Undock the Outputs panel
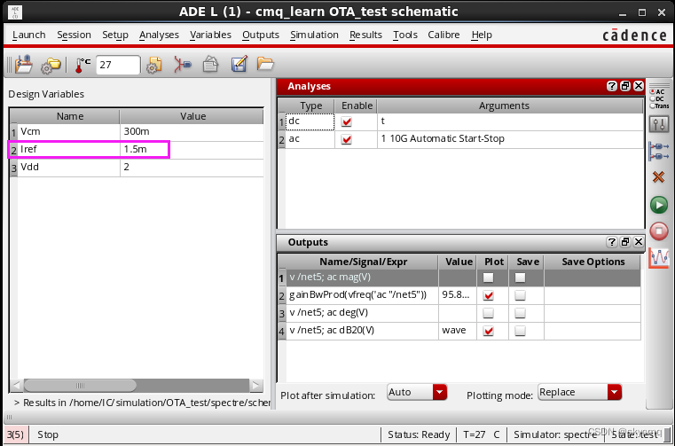The image size is (675, 446). pos(625,242)
